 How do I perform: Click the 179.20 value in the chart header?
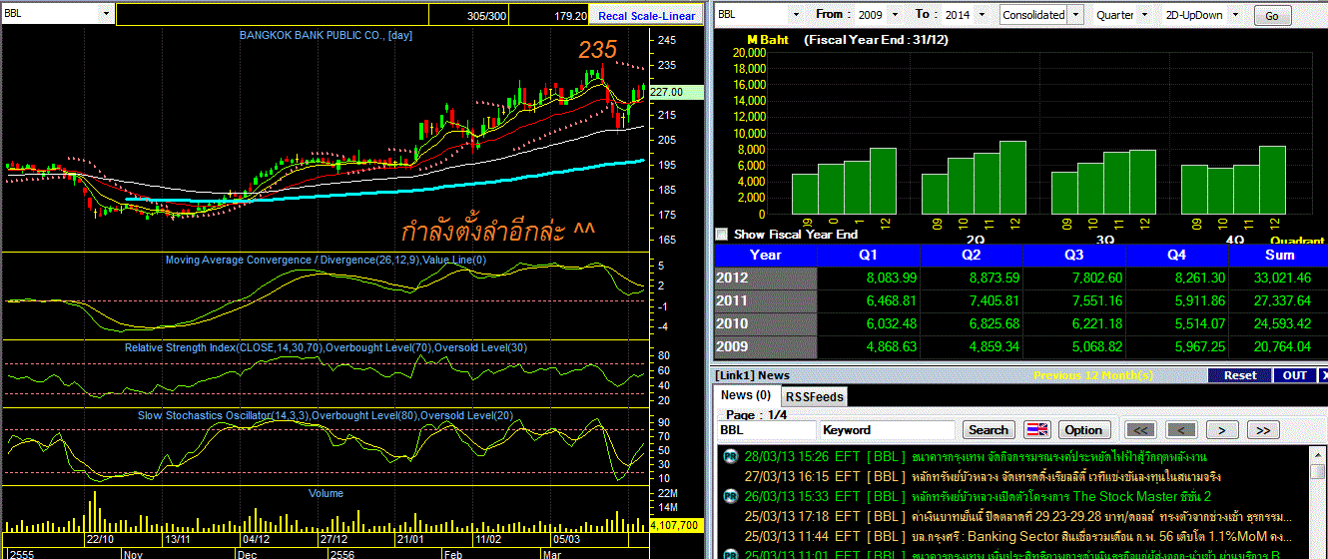point(570,16)
